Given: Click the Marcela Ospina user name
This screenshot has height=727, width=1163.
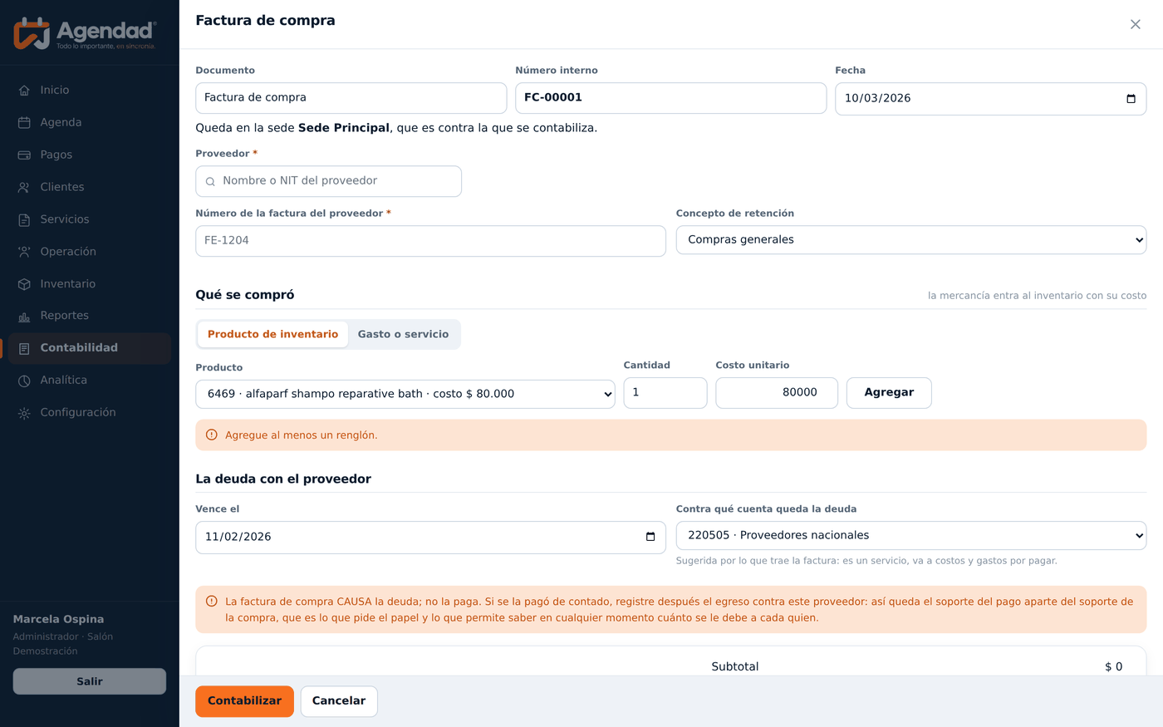Looking at the screenshot, I should [59, 619].
